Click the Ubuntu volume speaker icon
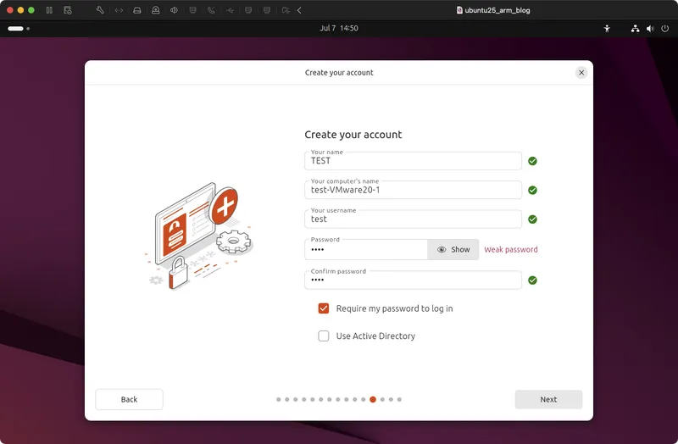 [650, 29]
